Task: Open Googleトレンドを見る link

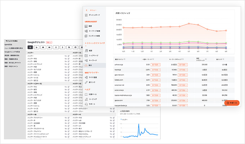Action: click(x=12, y=52)
